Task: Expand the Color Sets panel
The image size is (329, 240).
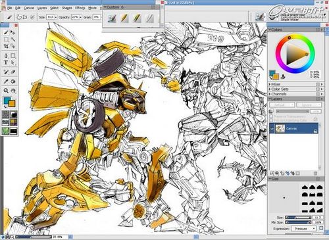Action: pyautogui.click(x=270, y=89)
